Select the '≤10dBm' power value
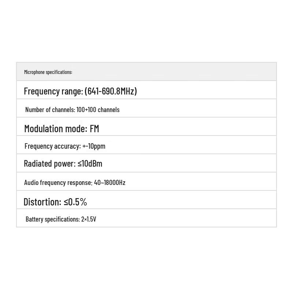The height and width of the screenshot is (293, 293). pos(90,164)
